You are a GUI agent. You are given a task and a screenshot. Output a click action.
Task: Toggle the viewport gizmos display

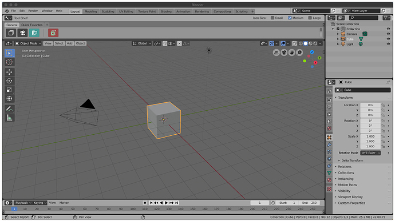(x=271, y=43)
